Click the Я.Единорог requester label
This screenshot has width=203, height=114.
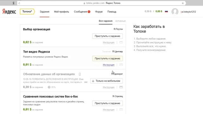pyautogui.click(x=117, y=74)
